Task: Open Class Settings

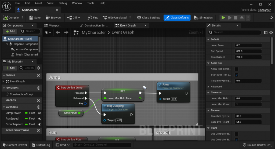Action: (149, 18)
